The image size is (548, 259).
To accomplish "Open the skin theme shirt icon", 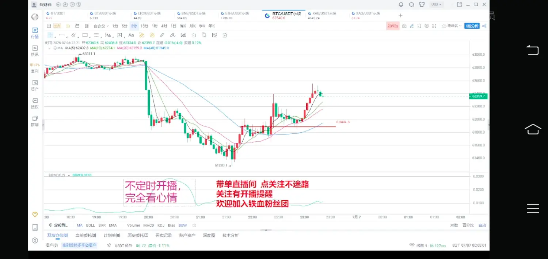I will pyautogui.click(x=422, y=5).
